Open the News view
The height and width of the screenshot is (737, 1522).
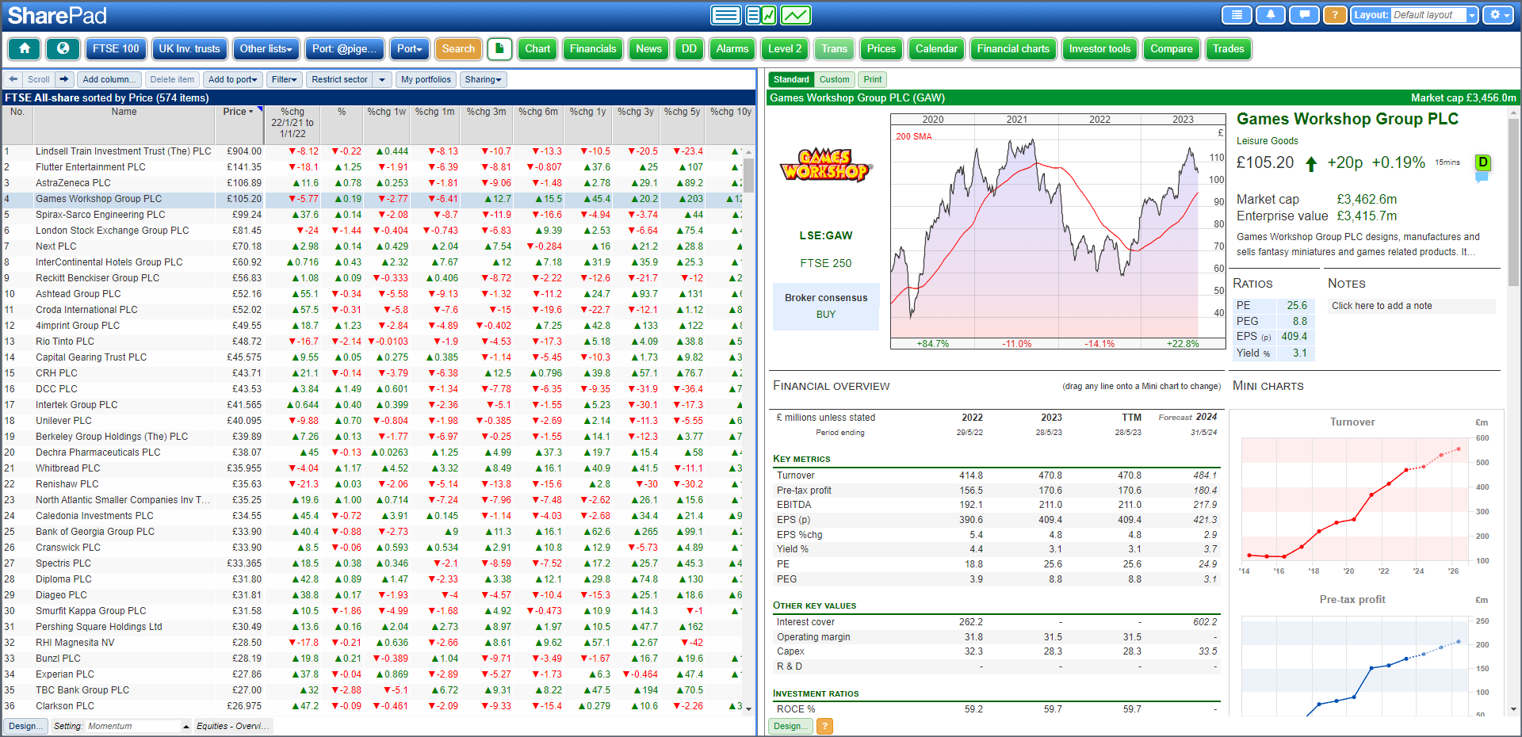point(648,49)
